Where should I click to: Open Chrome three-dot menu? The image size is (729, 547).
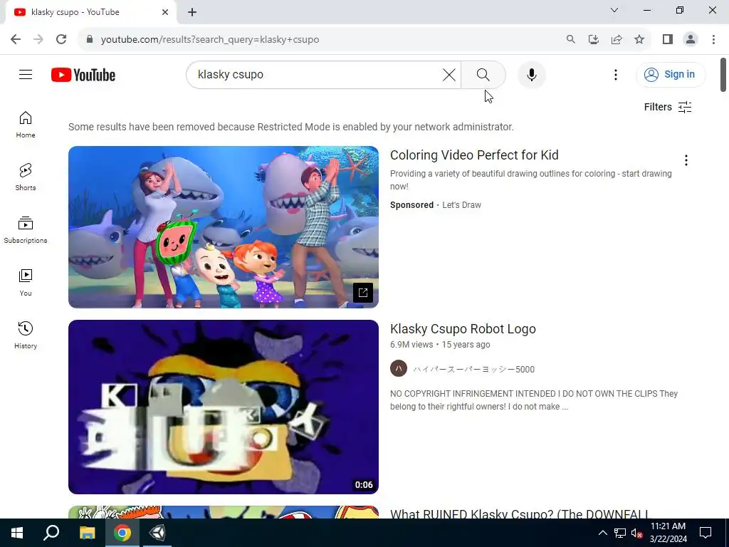pos(713,39)
